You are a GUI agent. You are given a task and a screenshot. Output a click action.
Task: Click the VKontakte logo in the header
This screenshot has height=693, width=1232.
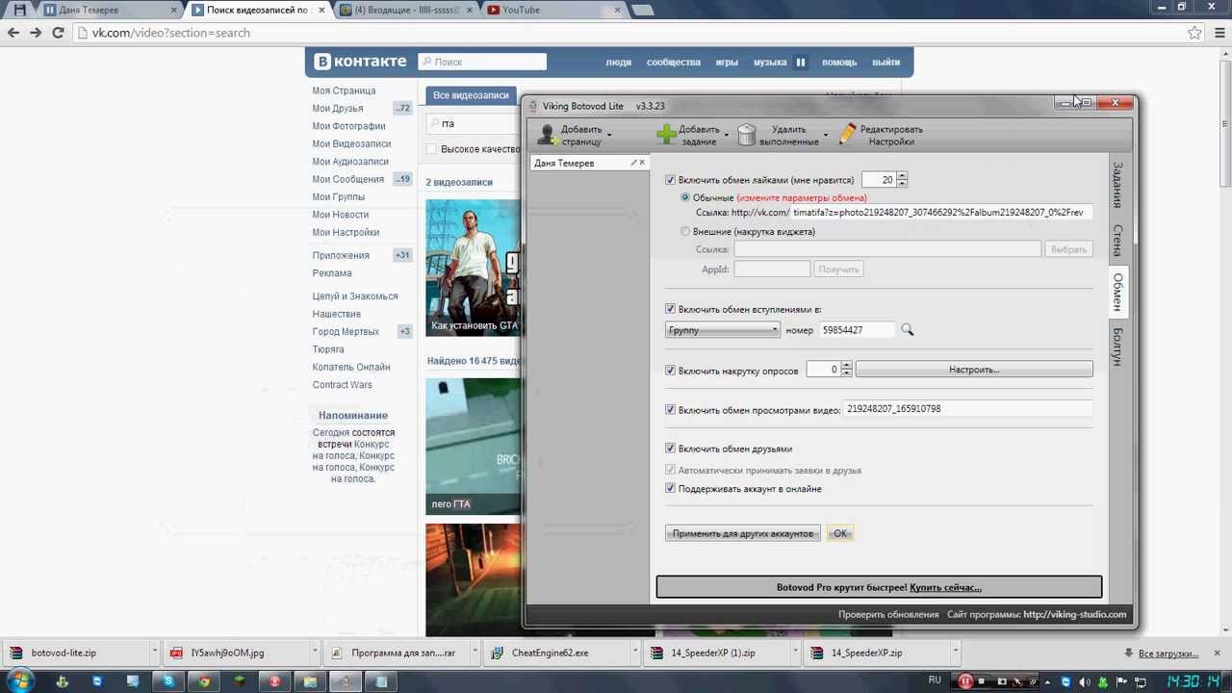(x=361, y=62)
